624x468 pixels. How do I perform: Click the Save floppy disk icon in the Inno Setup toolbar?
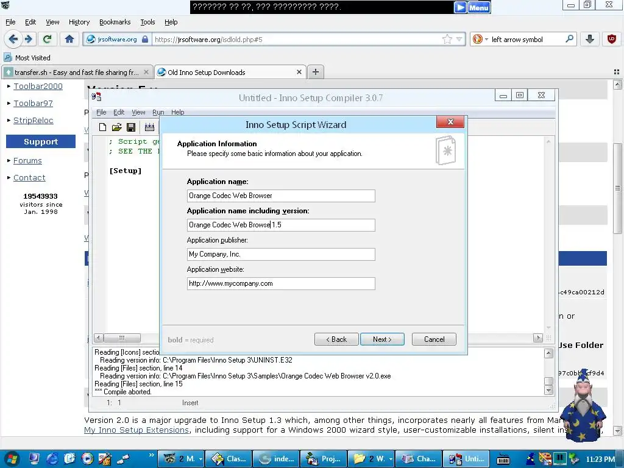131,127
